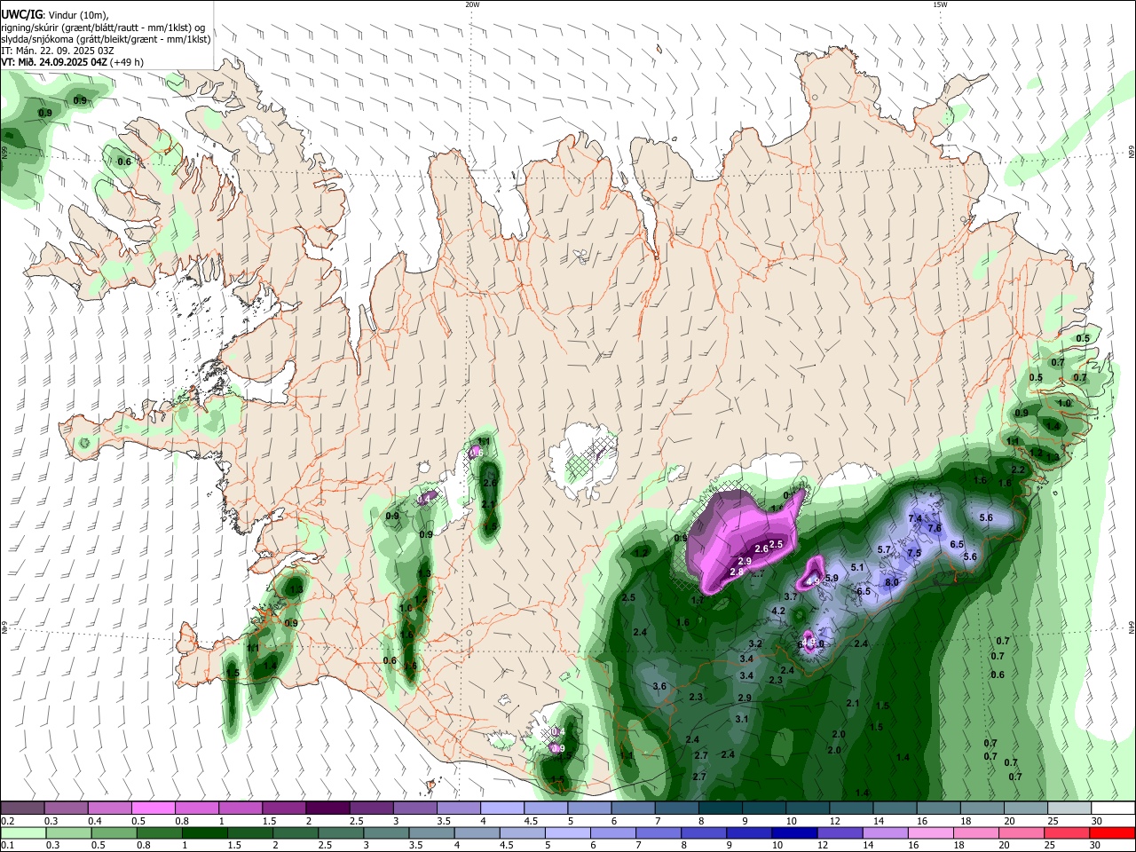
Task: Click the 2.8 value in the pink snow area
Action: [736, 572]
